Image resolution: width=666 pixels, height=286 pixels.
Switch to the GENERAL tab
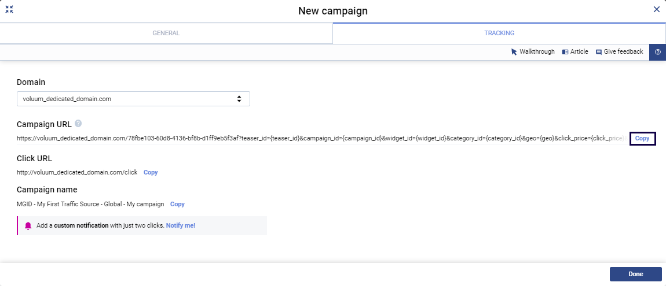click(166, 34)
